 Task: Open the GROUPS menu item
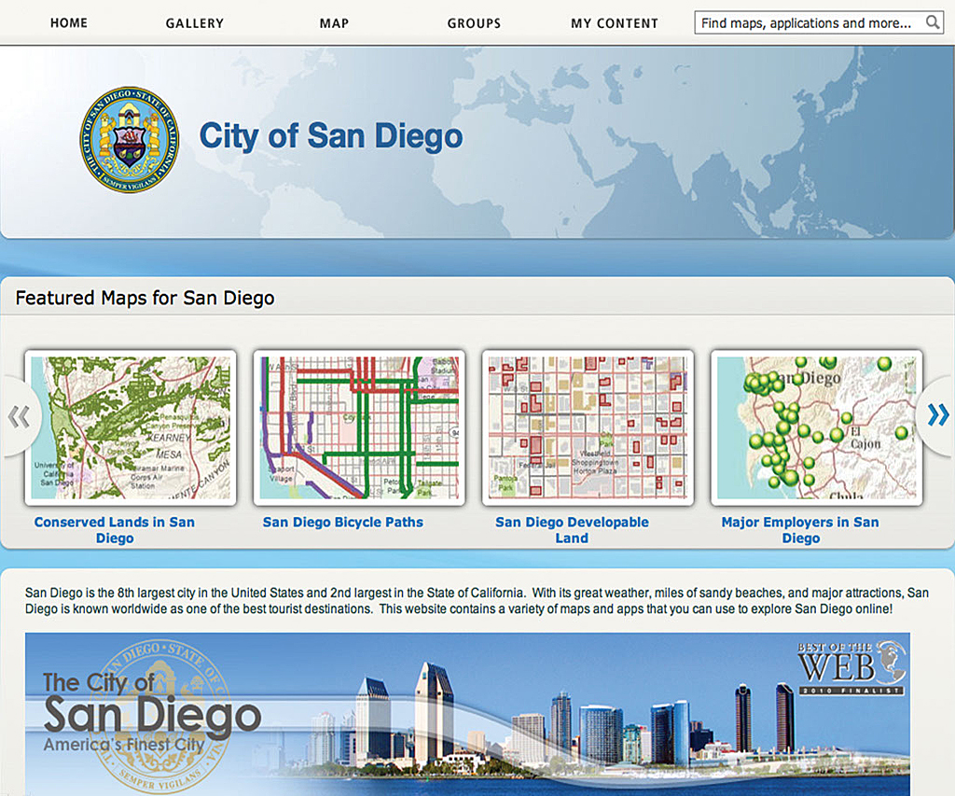tap(474, 23)
